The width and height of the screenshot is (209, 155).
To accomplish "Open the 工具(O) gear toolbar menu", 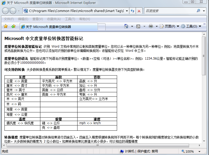I will click(191, 26).
